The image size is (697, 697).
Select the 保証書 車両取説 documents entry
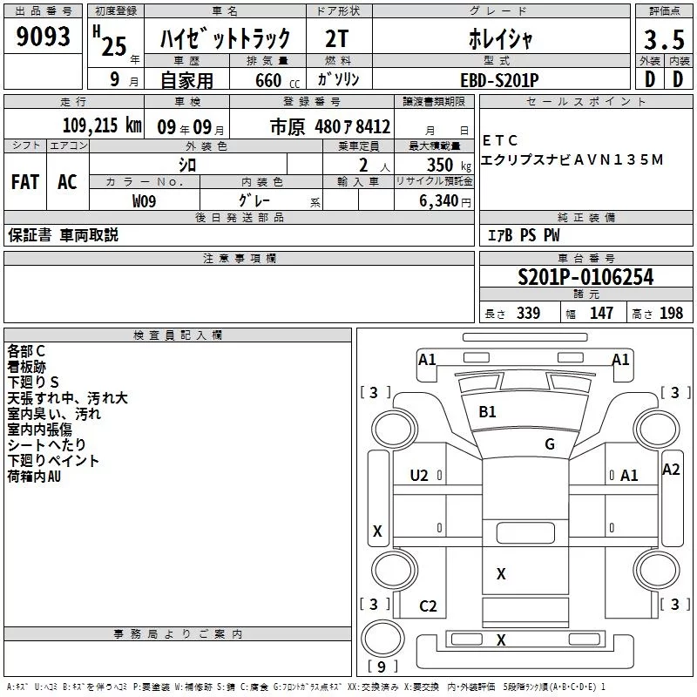click(x=63, y=235)
